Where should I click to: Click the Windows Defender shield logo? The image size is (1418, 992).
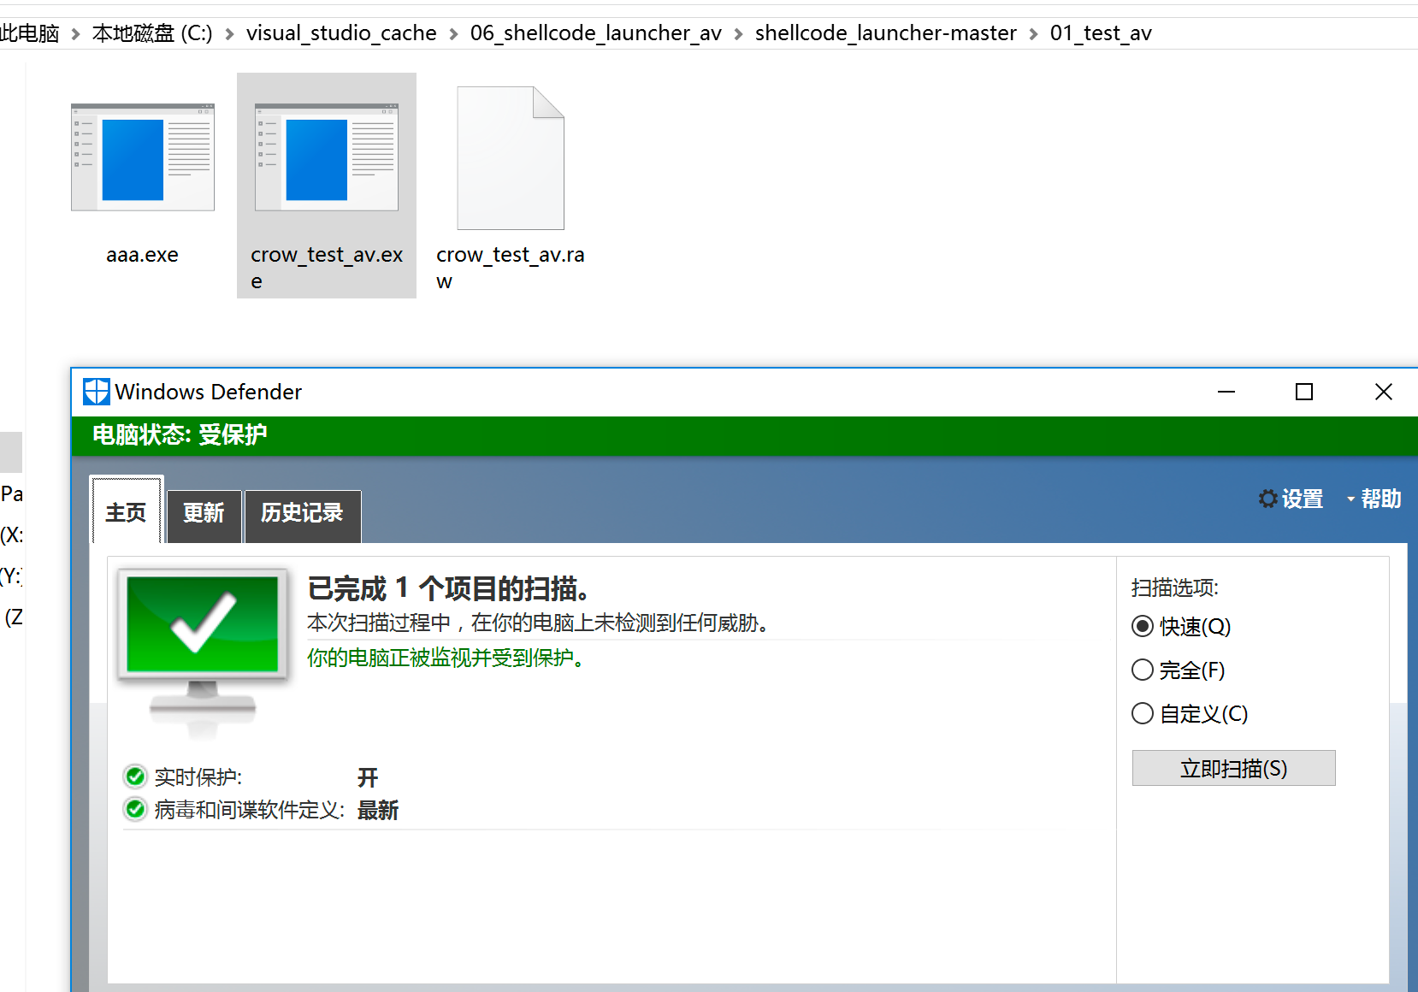click(97, 392)
